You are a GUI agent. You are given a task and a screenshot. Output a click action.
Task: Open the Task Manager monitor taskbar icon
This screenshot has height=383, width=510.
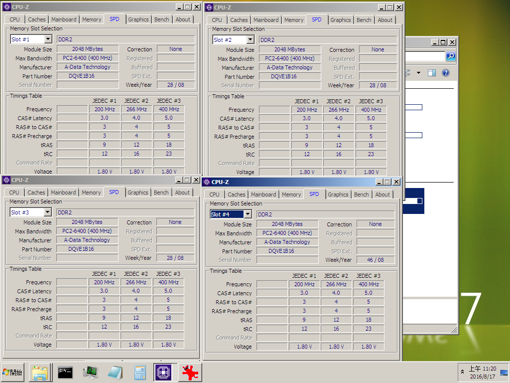[91, 373]
